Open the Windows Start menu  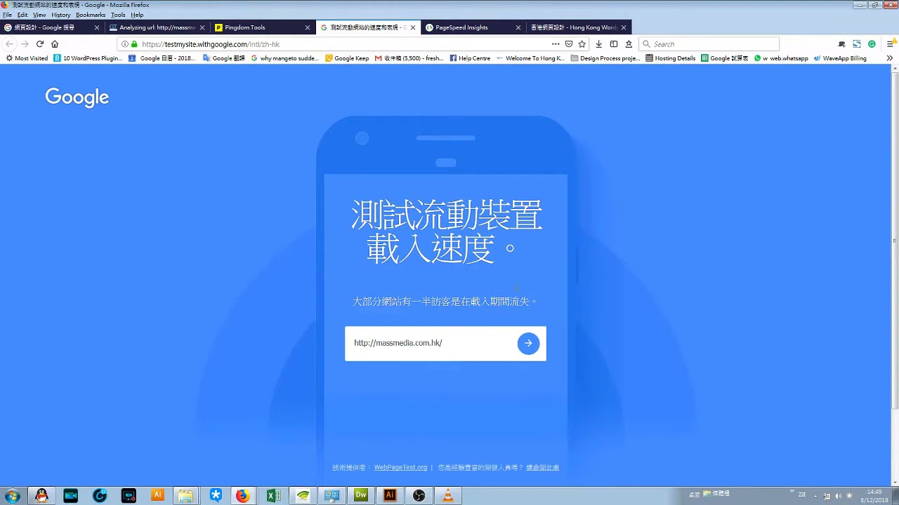pos(13,496)
